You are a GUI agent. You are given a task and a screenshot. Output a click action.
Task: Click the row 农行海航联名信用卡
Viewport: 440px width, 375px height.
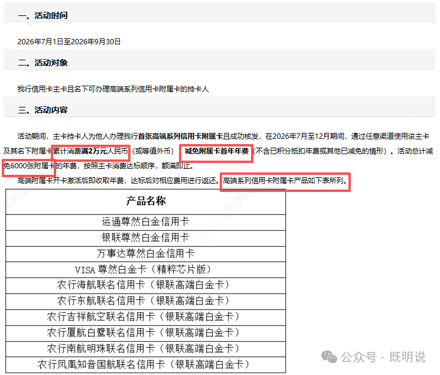tap(146, 285)
